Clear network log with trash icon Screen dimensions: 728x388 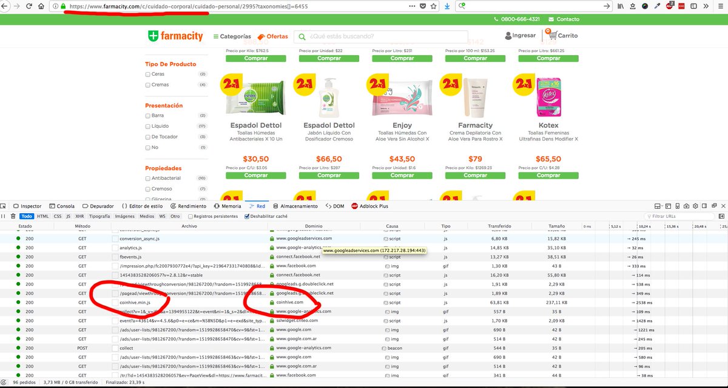13,216
